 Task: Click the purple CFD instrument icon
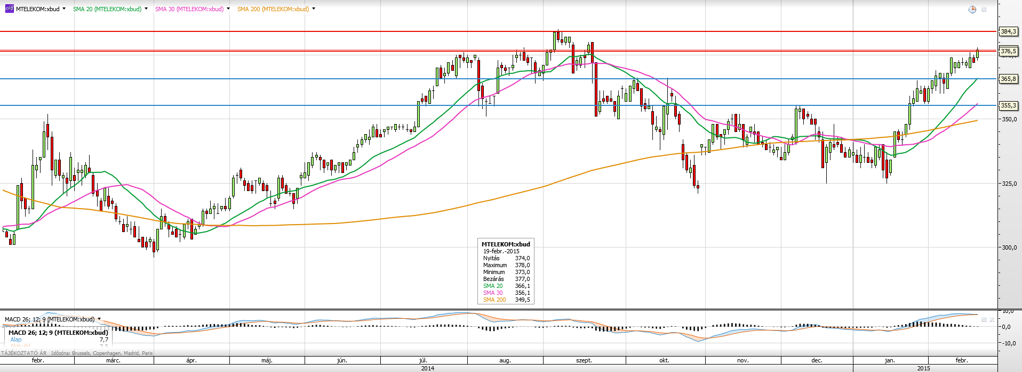(x=9, y=9)
